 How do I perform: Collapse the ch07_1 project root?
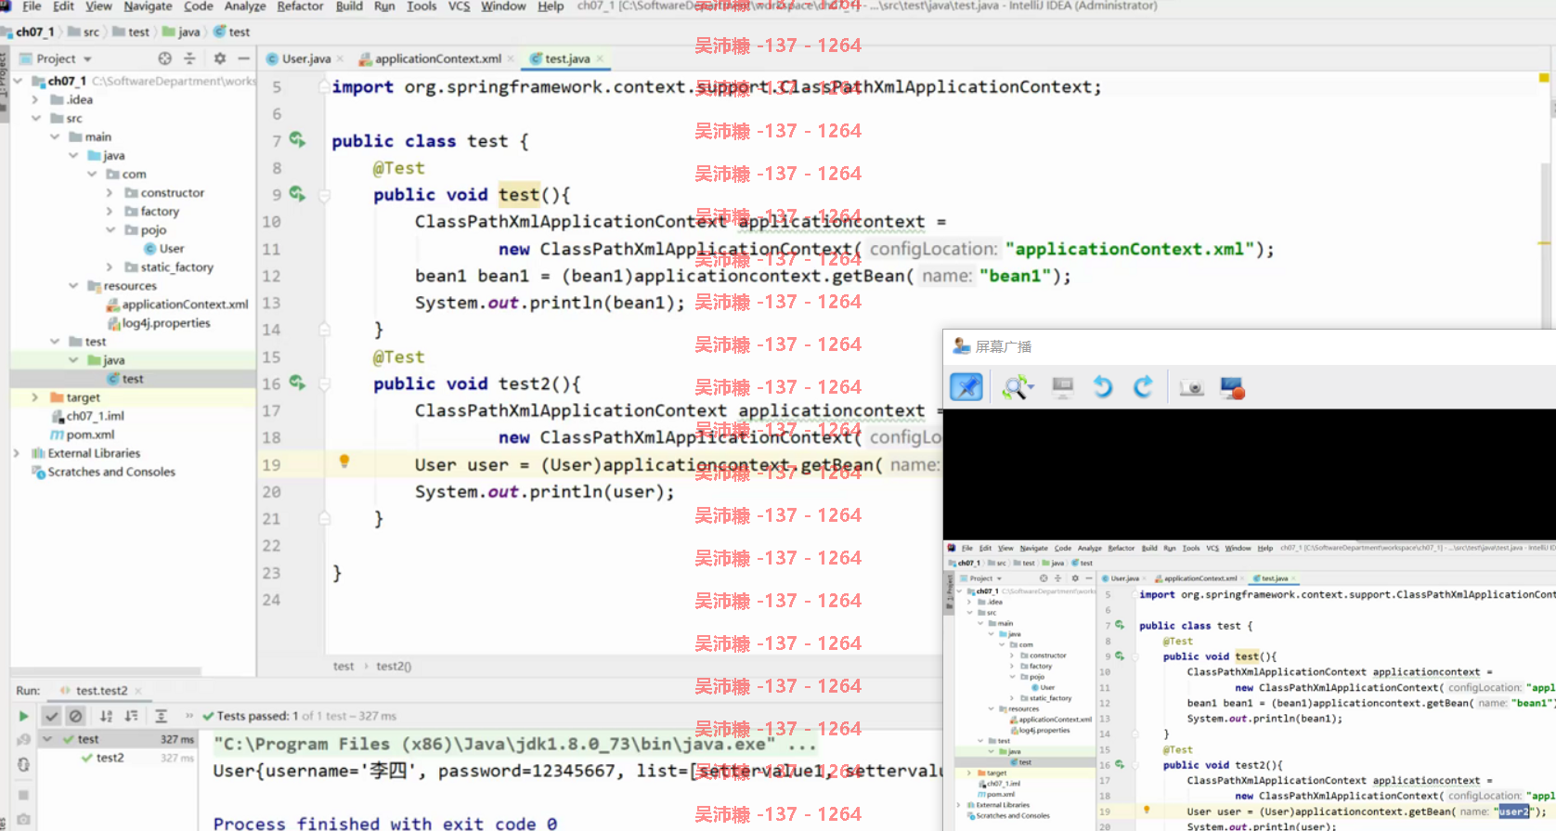point(18,81)
